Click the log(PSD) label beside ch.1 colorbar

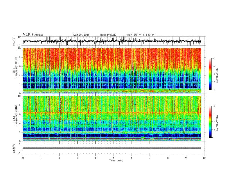pyautogui.click(x=218, y=75)
